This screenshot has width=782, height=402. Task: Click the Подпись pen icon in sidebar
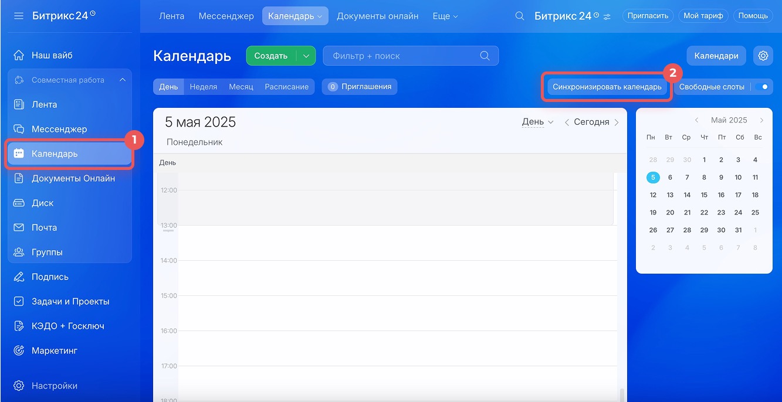click(19, 277)
